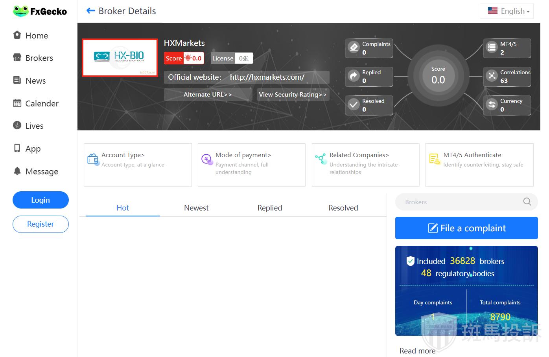Open the English language dropdown
Image resolution: width=549 pixels, height=357 pixels.
pos(509,11)
